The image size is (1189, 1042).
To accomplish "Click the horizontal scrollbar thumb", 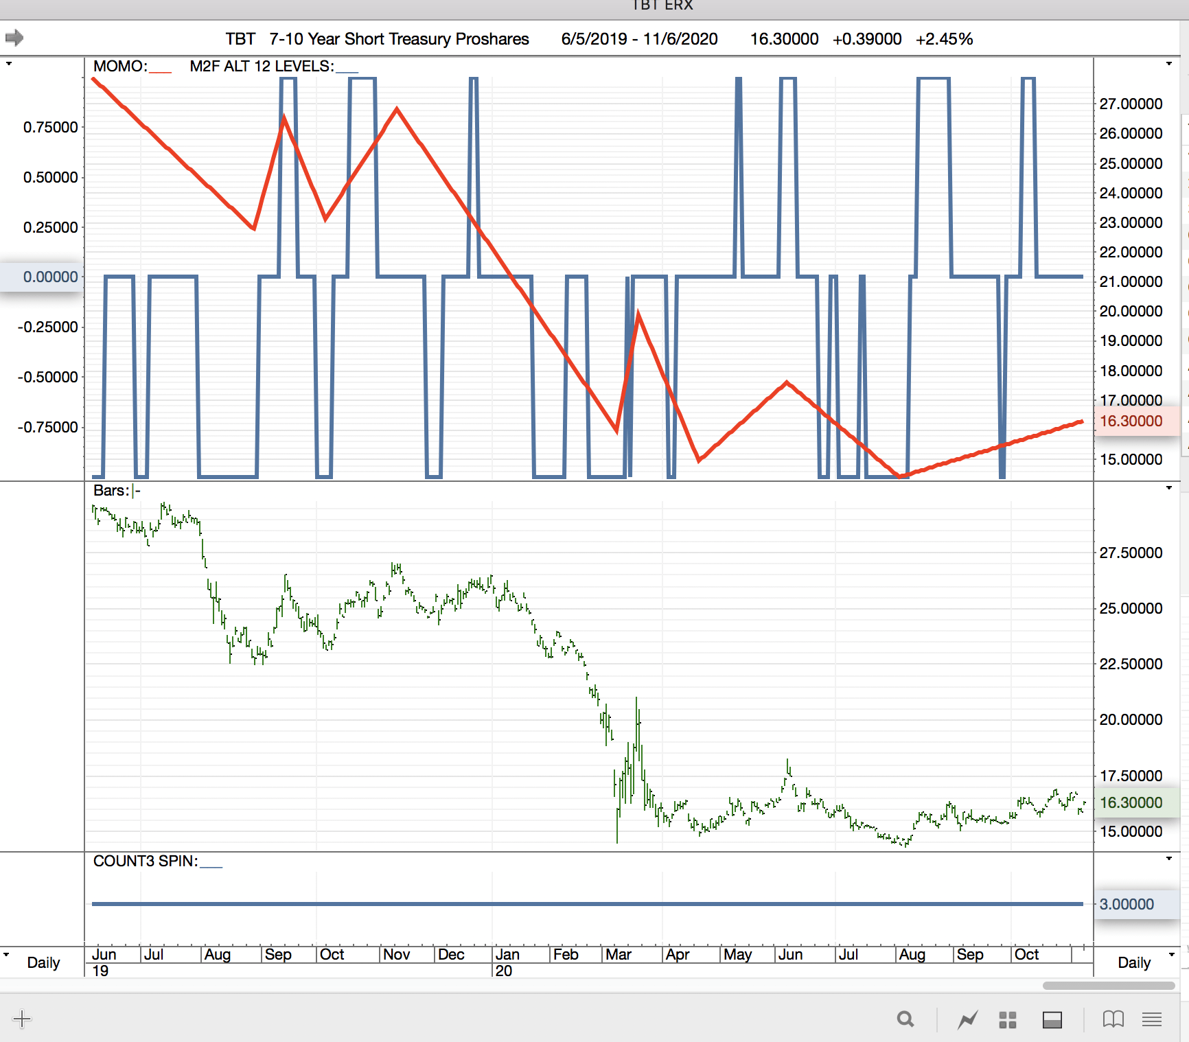I will pyautogui.click(x=1109, y=986).
